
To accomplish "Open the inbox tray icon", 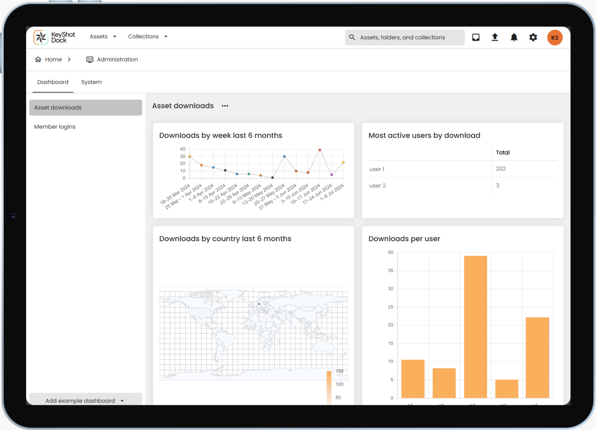I will [476, 38].
